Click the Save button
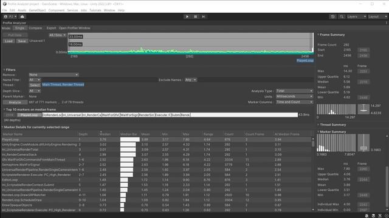Viewport: 389px width, 218px height. 22,41
